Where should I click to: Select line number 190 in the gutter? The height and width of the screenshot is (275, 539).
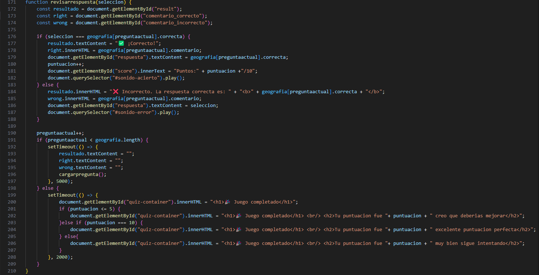click(12, 133)
